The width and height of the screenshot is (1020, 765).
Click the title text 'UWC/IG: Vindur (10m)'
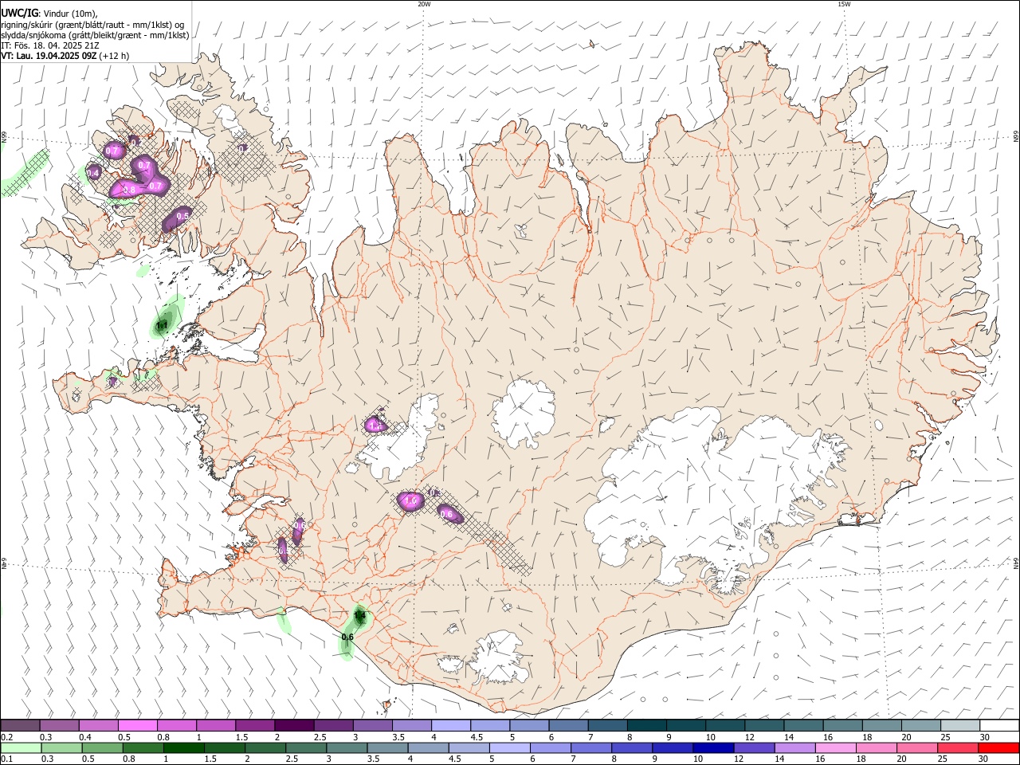[x=49, y=13]
